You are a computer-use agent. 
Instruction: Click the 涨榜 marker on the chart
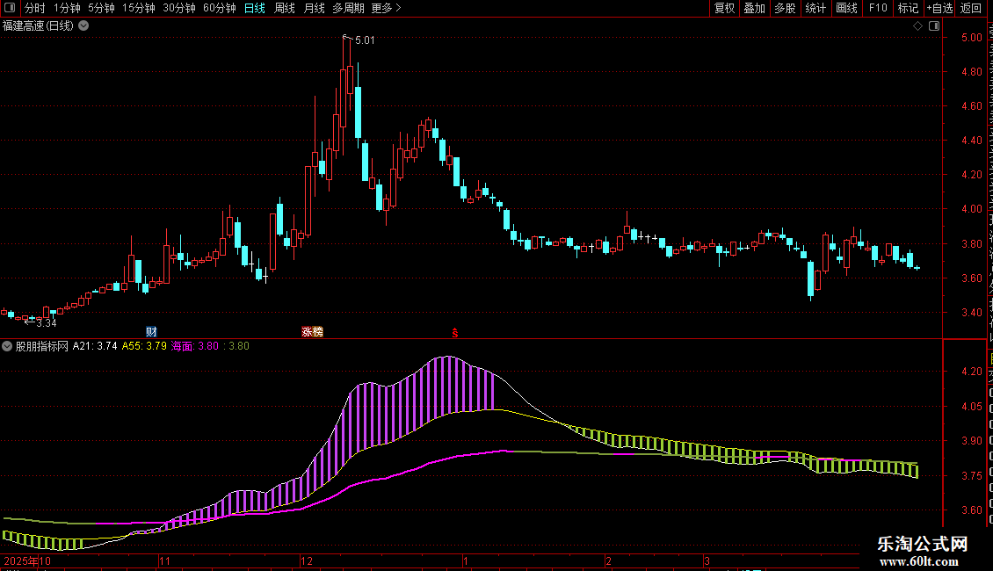tap(312, 332)
